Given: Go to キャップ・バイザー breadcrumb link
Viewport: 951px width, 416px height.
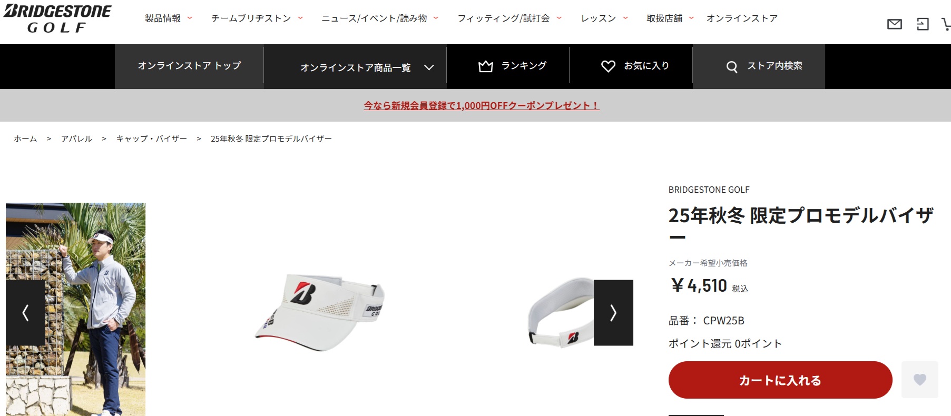Looking at the screenshot, I should [x=152, y=138].
